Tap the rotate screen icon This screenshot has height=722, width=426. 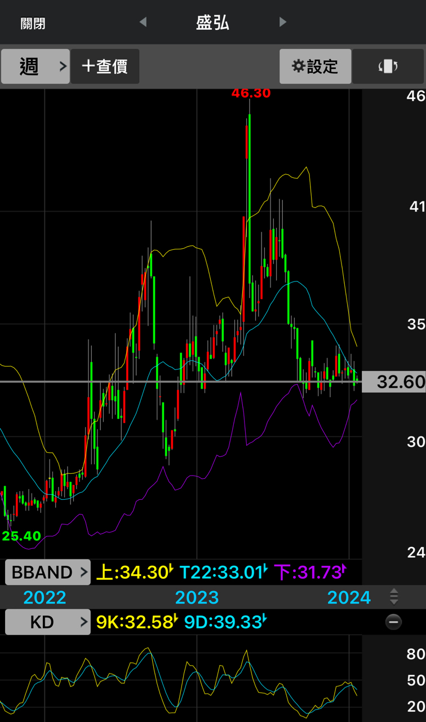point(388,67)
